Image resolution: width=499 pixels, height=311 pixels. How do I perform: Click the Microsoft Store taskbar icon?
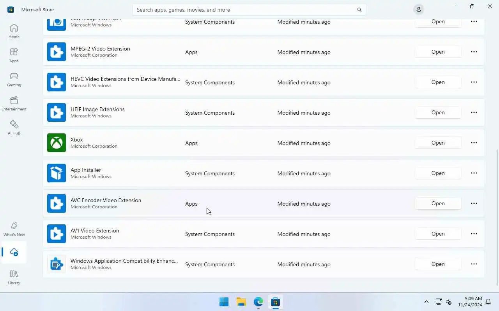pyautogui.click(x=276, y=302)
